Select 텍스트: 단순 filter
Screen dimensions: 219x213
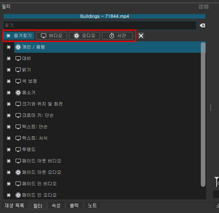(110, 127)
